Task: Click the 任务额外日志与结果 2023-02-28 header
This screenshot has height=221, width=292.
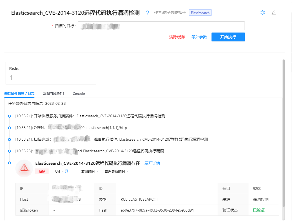Action: pyautogui.click(x=37, y=103)
